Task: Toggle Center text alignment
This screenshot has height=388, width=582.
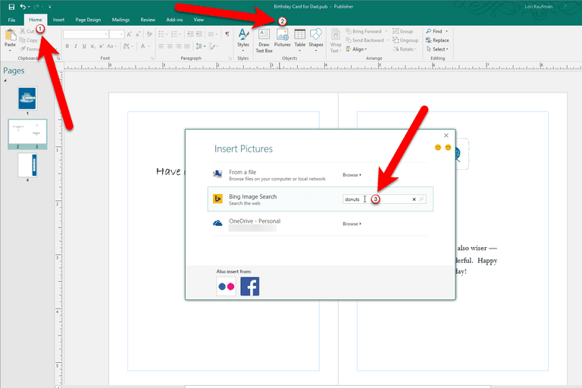Action: (x=170, y=46)
